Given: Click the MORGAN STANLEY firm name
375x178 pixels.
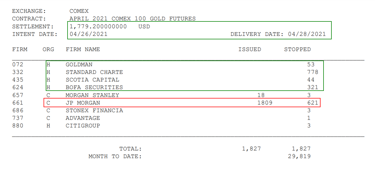Looking at the screenshot, I should (x=92, y=95).
